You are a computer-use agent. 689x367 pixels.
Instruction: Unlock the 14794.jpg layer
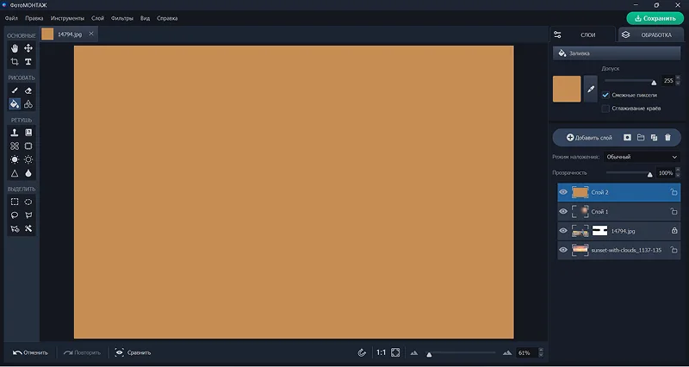(x=674, y=231)
